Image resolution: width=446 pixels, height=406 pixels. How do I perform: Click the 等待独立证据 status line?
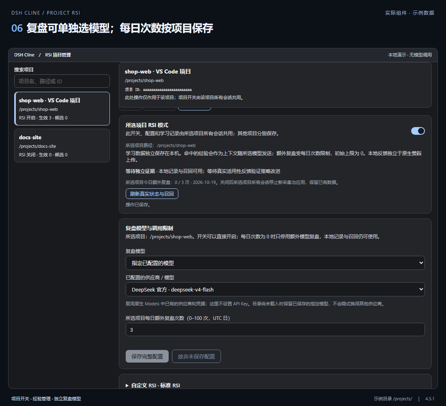(203, 171)
